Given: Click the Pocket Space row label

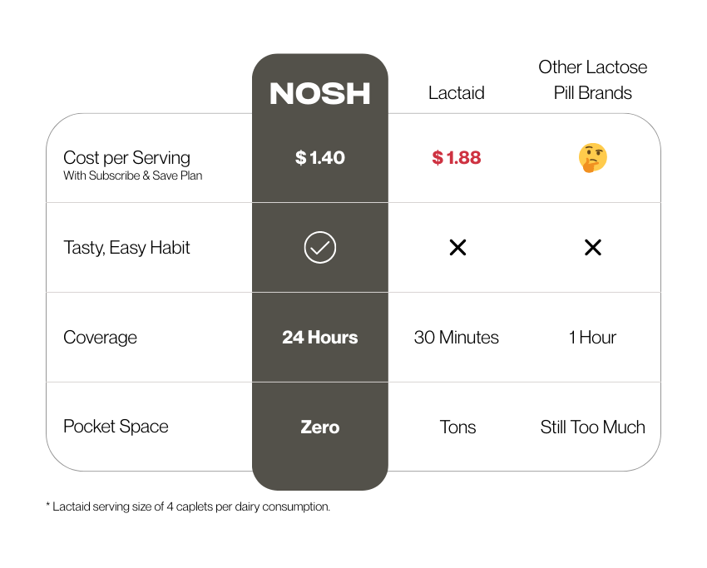Looking at the screenshot, I should [116, 427].
